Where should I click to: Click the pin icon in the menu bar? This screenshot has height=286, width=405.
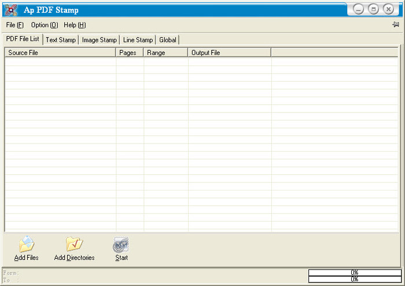point(395,24)
